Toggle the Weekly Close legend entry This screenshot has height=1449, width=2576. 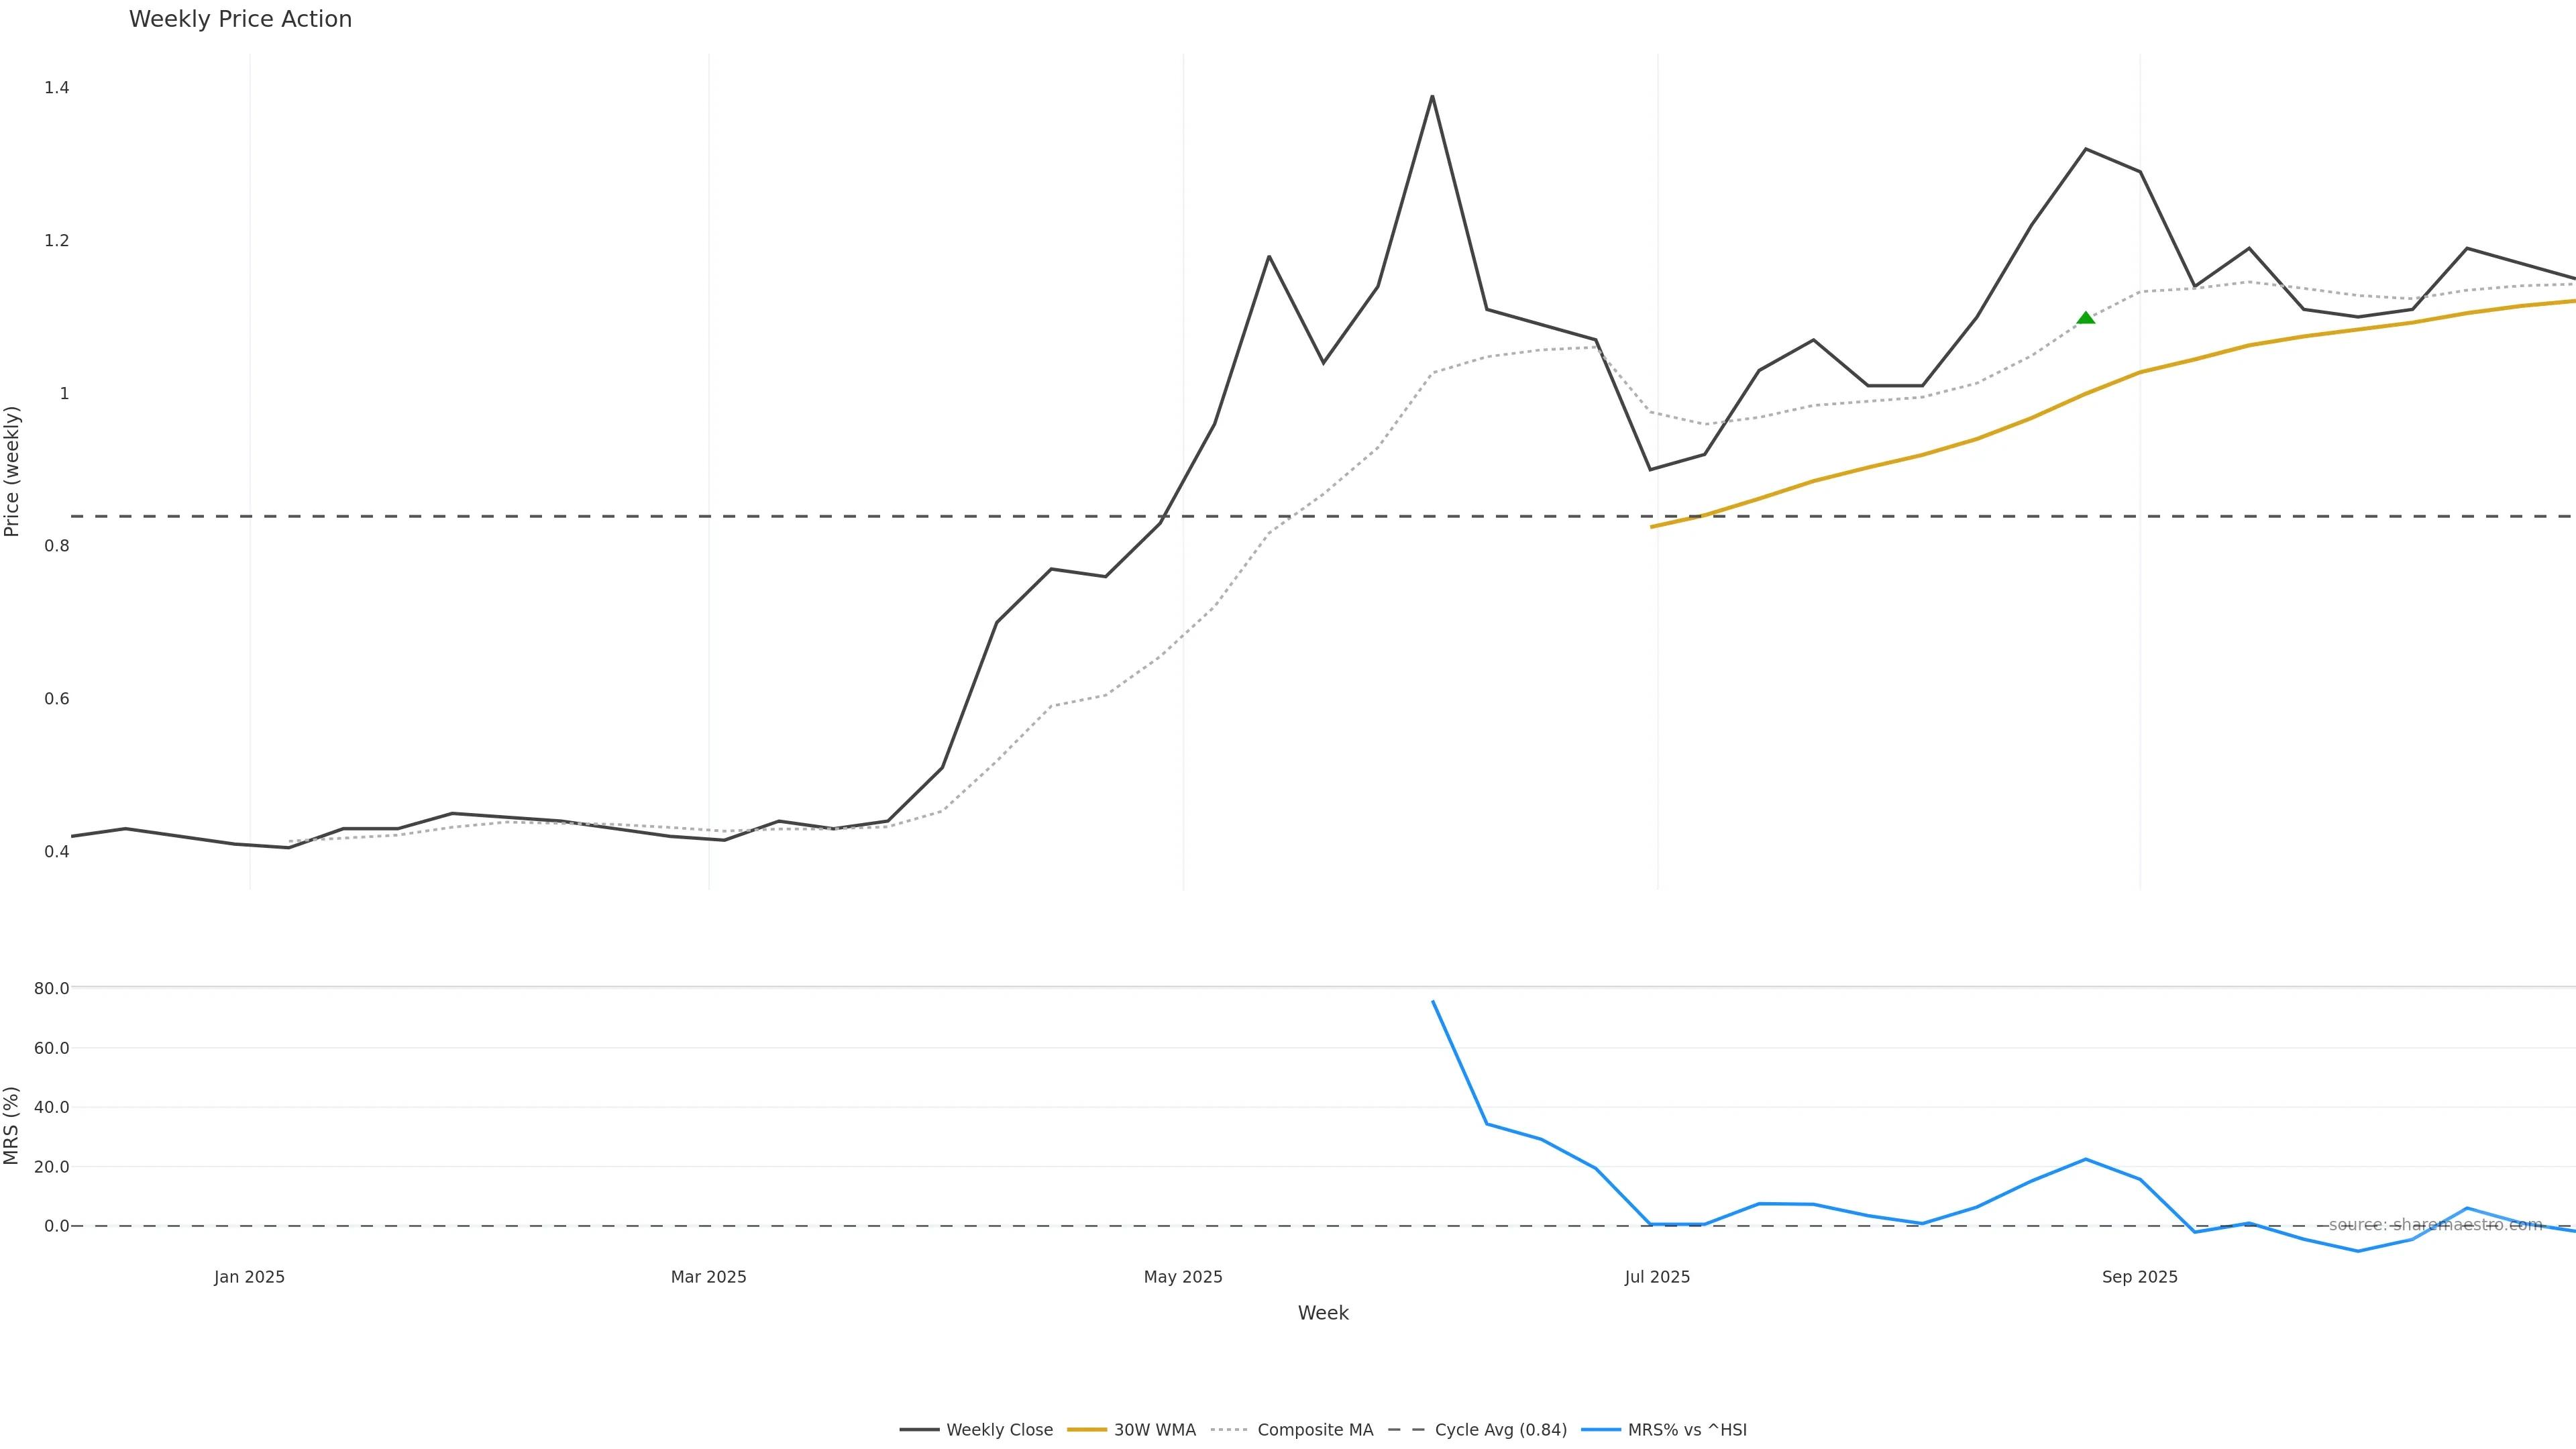pos(999,1430)
